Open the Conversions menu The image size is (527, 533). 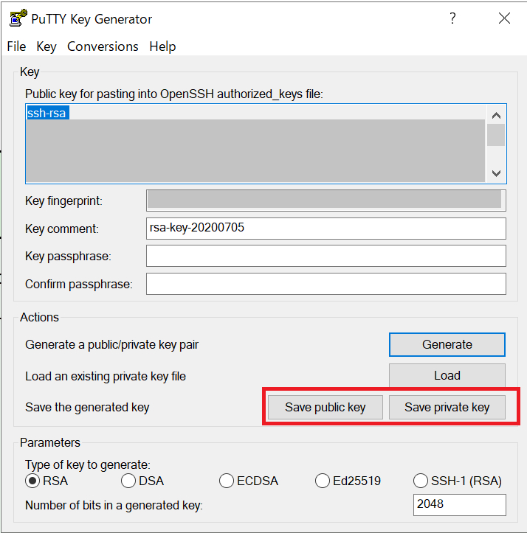click(103, 46)
